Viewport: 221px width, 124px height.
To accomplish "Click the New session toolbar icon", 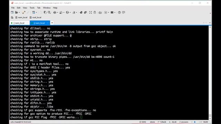I will coord(12,12).
